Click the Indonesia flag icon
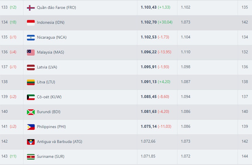Image resolution: width=252 pixels, height=165 pixels. pos(31,23)
